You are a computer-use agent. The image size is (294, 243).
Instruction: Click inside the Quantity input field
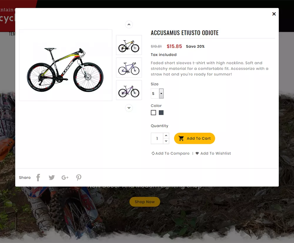pos(156,138)
